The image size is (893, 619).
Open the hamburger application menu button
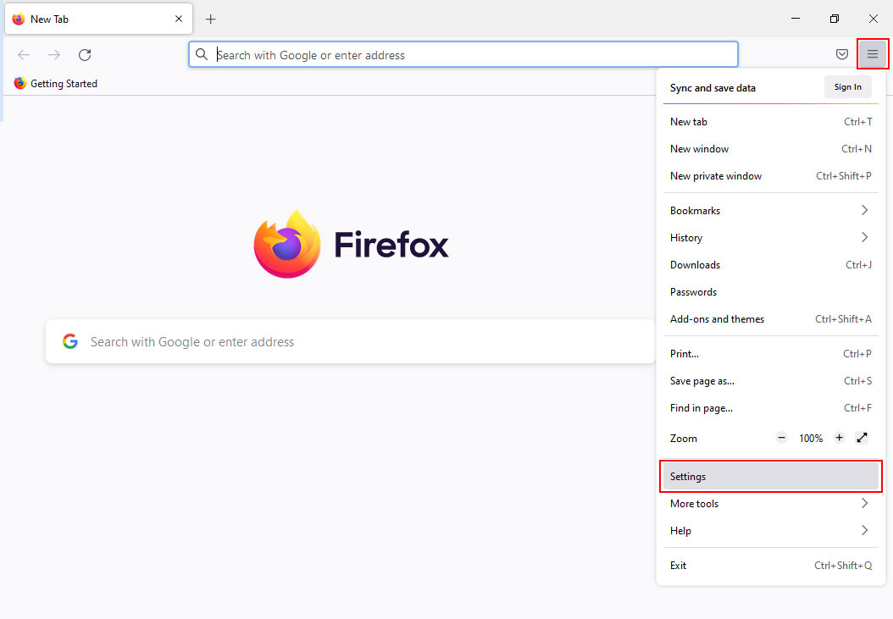click(873, 54)
